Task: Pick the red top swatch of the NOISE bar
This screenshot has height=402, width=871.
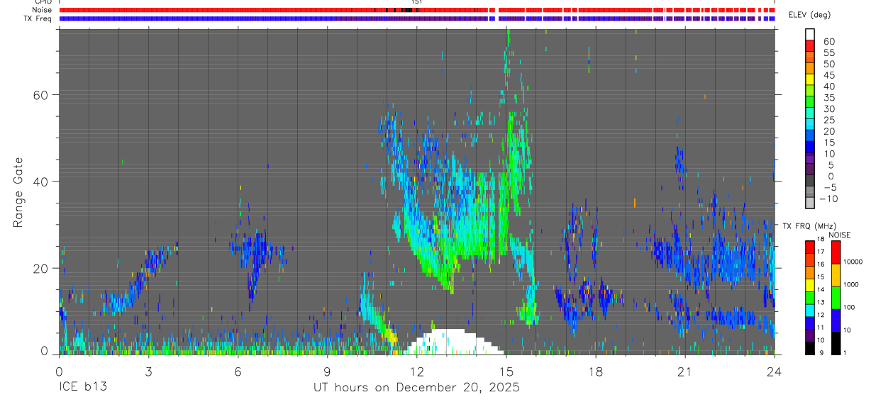Action: click(x=836, y=252)
